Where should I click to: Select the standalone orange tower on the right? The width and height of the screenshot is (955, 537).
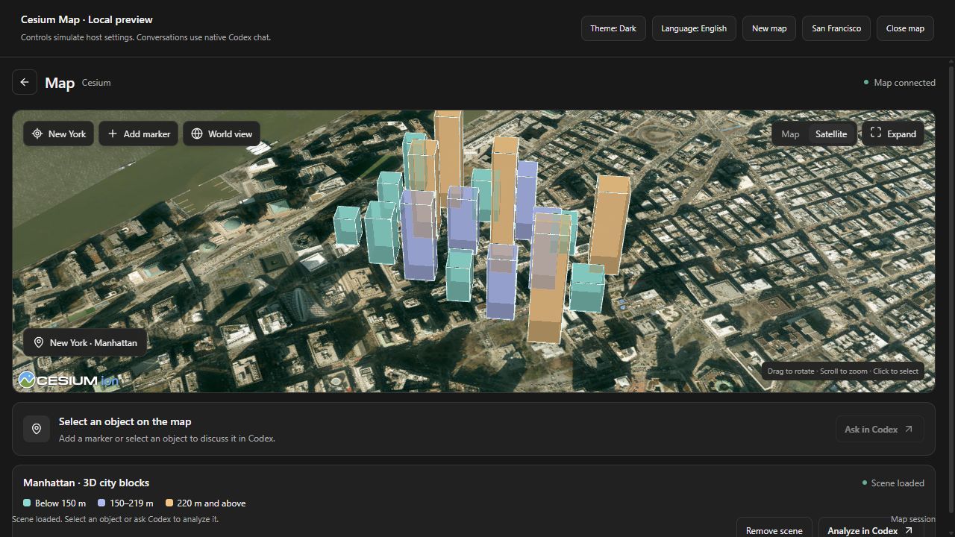610,225
